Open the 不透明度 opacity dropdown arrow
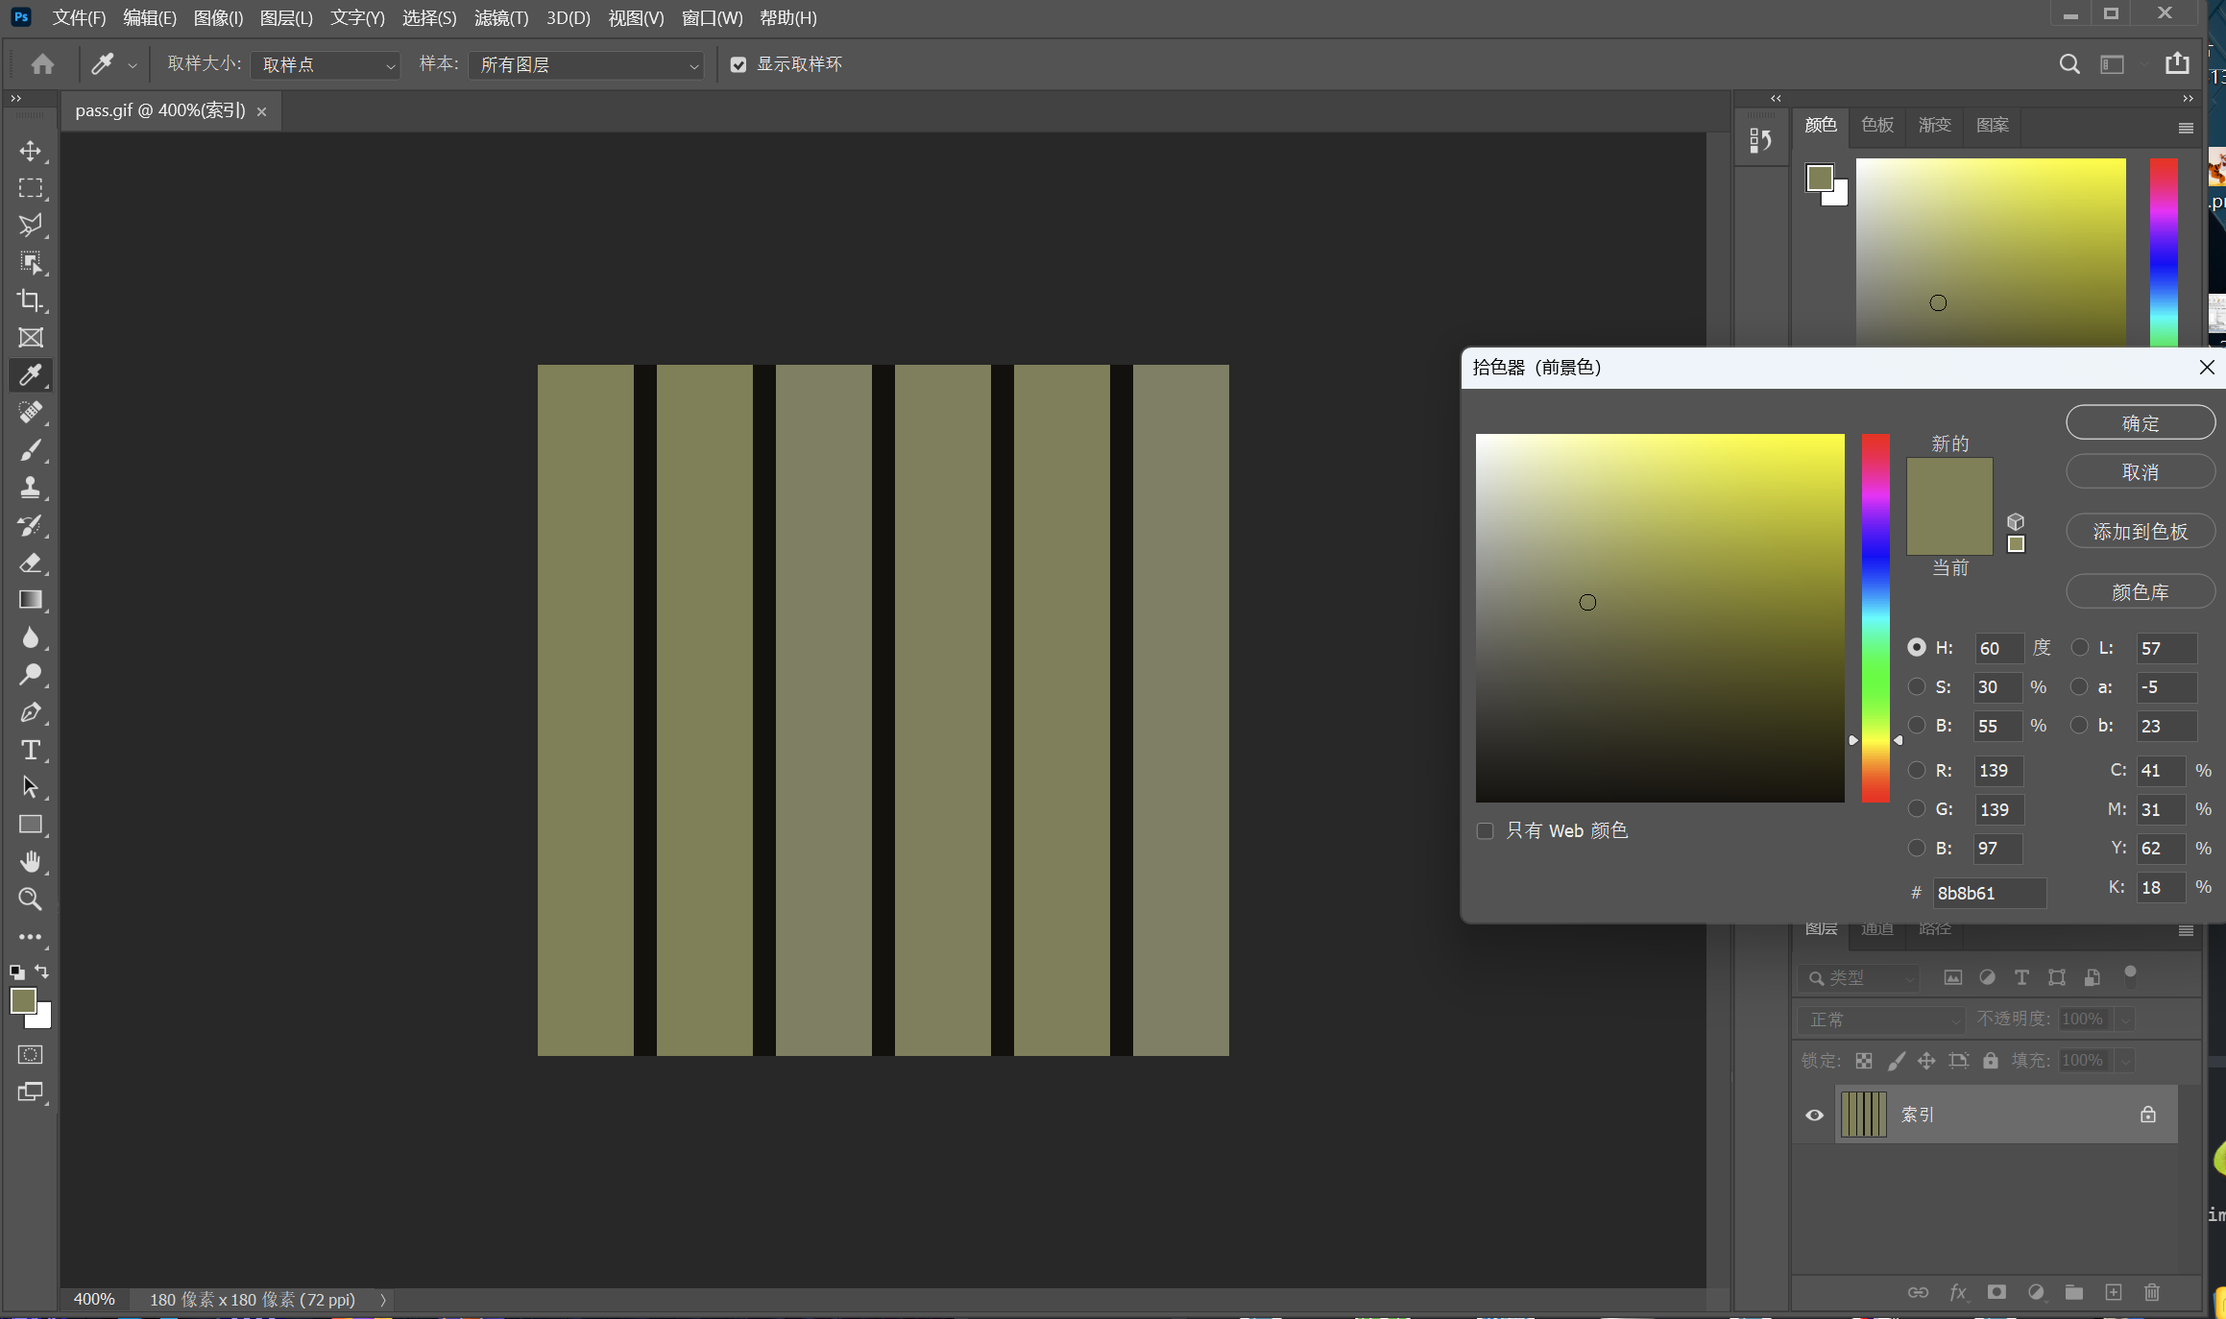 point(2125,1019)
